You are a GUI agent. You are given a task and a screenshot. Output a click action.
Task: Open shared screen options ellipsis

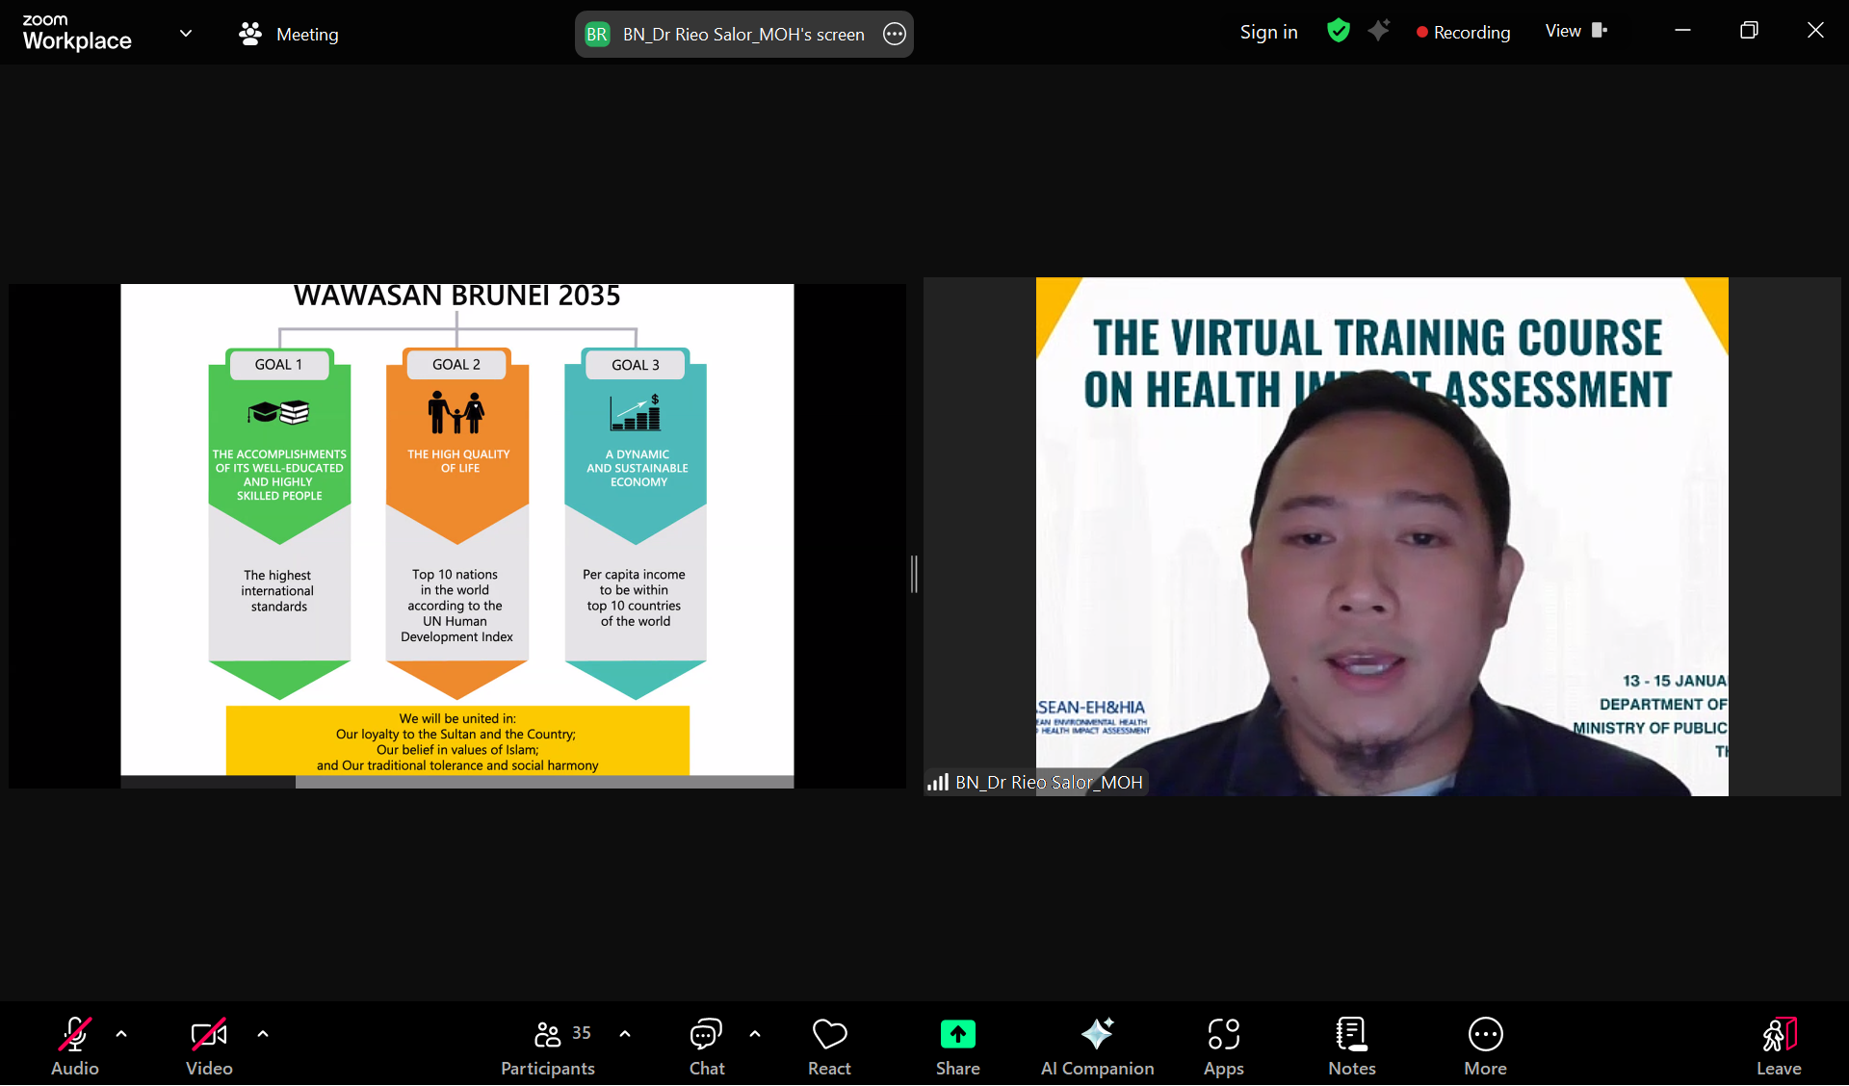(895, 34)
